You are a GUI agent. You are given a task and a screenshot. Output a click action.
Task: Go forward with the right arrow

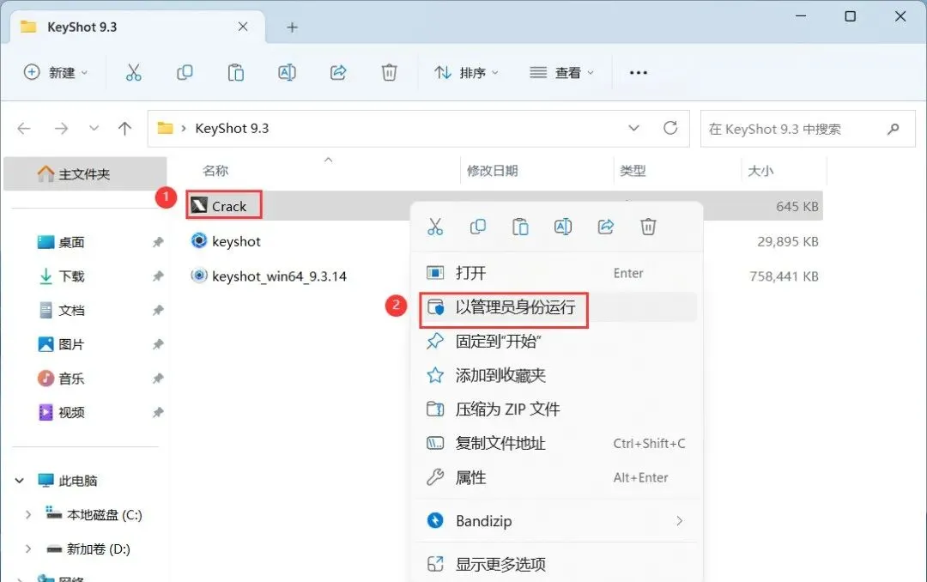click(x=61, y=129)
